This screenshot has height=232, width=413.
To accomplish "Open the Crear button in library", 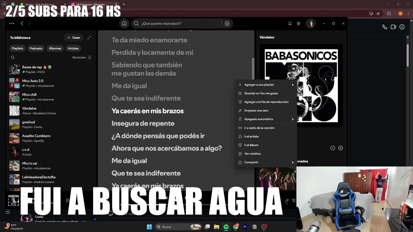I will coord(74,38).
